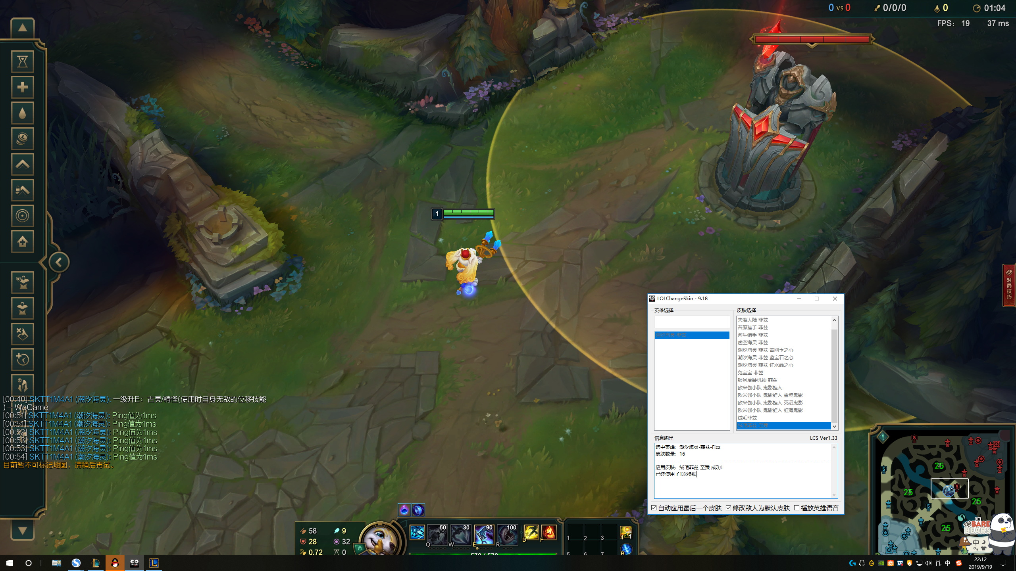Click the D Flash summoner spell

tap(531, 532)
